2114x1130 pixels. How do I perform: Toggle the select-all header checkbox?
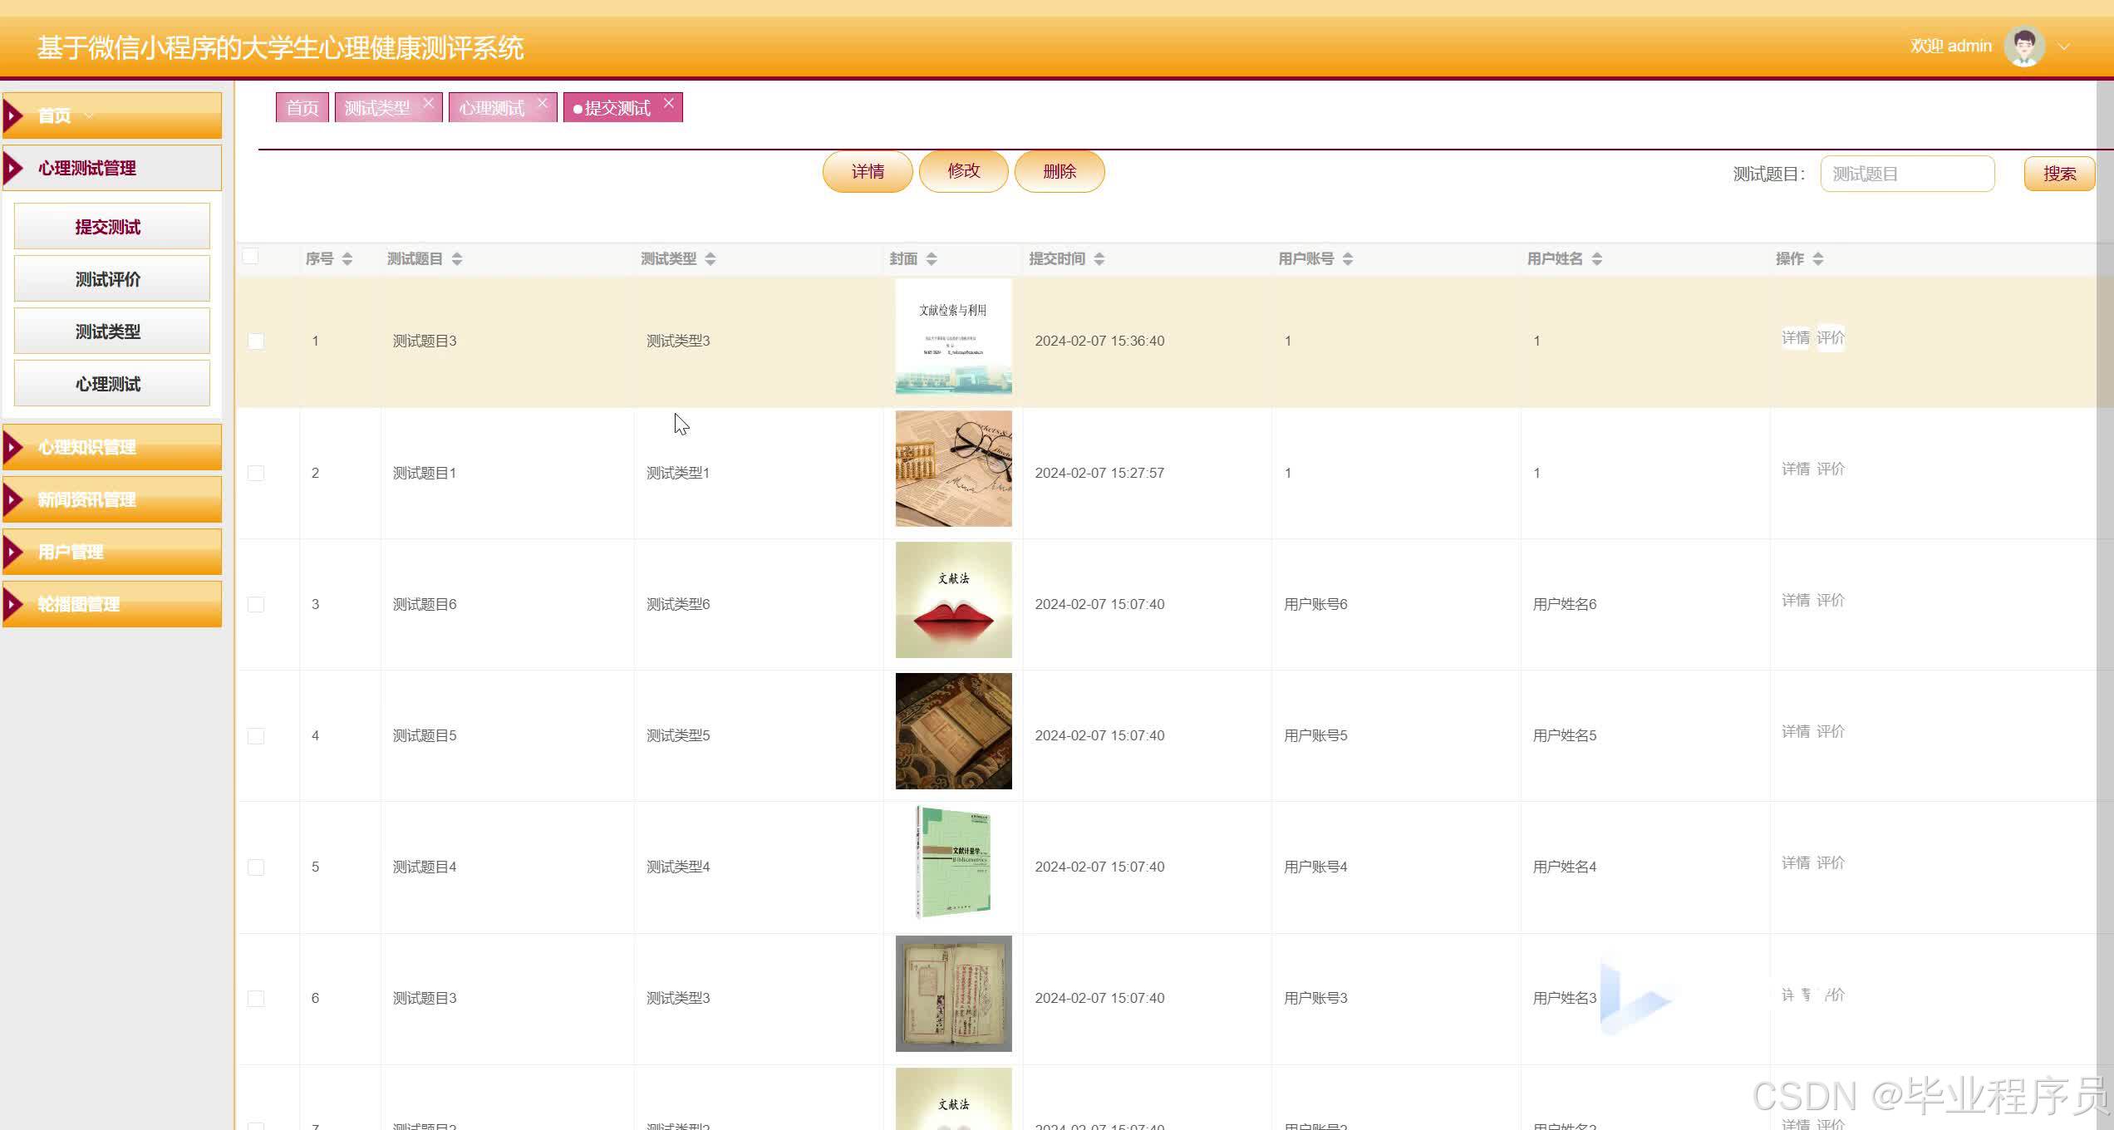[250, 256]
